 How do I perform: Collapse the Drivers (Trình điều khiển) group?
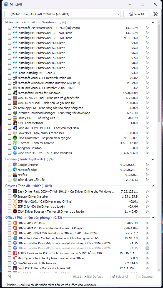(x=153, y=186)
